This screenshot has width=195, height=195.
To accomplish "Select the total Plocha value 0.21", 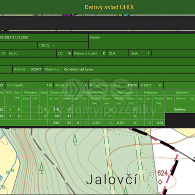I will click(x=96, y=123).
